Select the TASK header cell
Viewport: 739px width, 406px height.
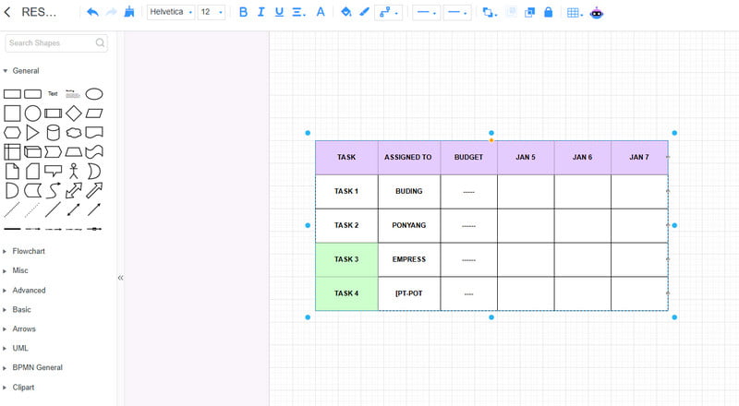tap(346, 158)
